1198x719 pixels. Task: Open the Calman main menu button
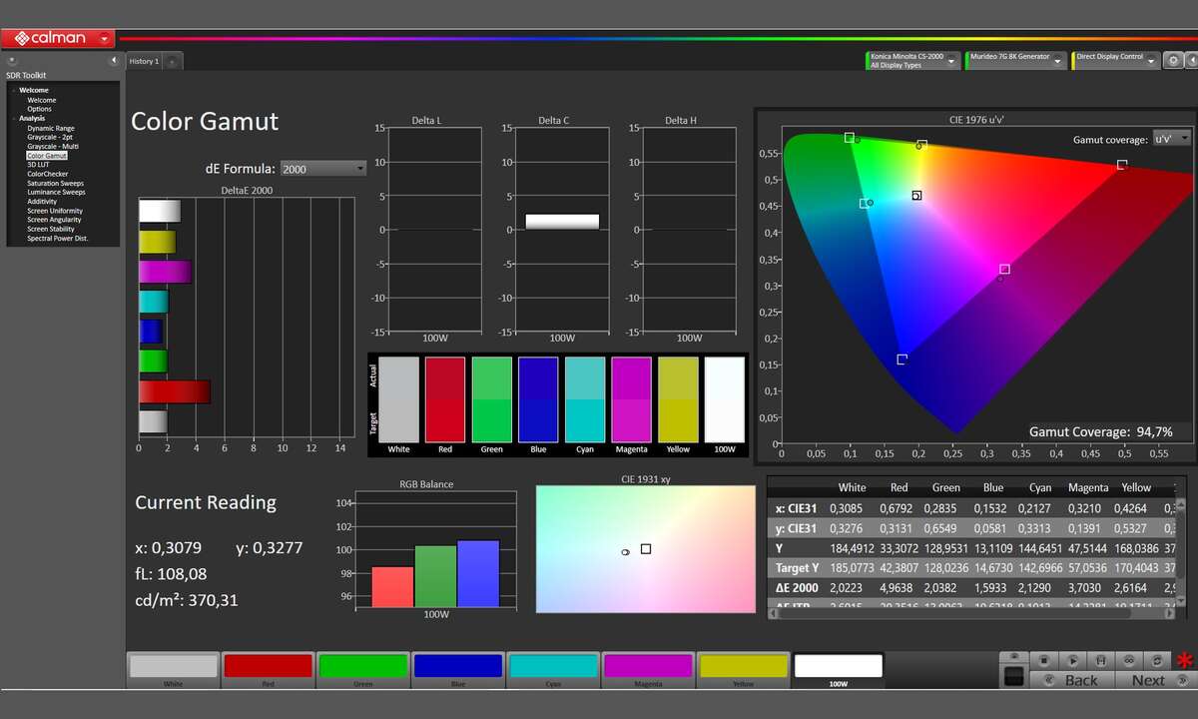pos(58,39)
